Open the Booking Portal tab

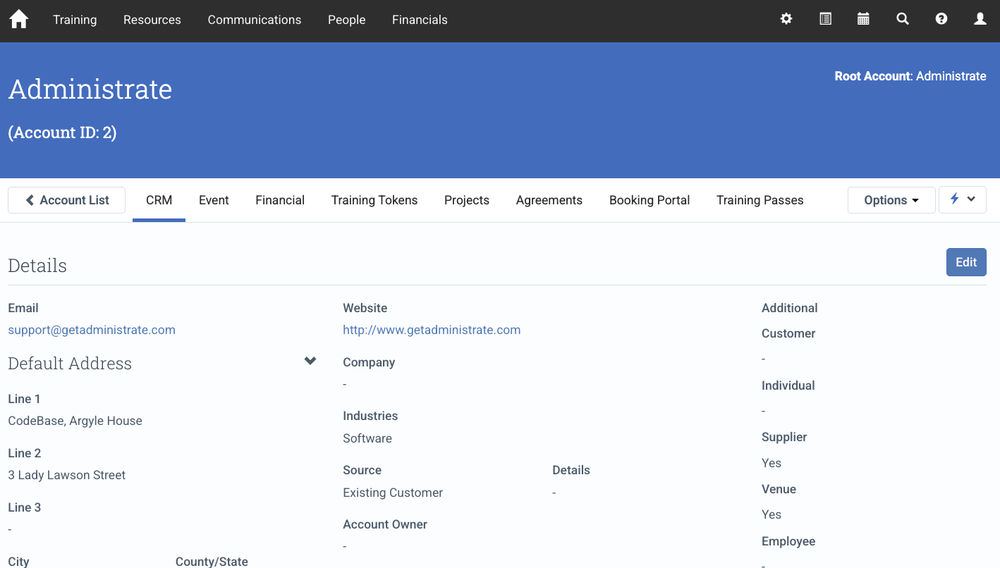650,200
